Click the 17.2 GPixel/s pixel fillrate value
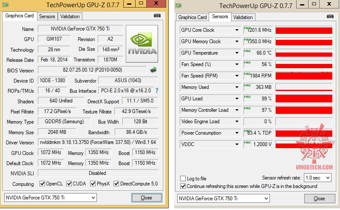 pyautogui.click(x=57, y=111)
